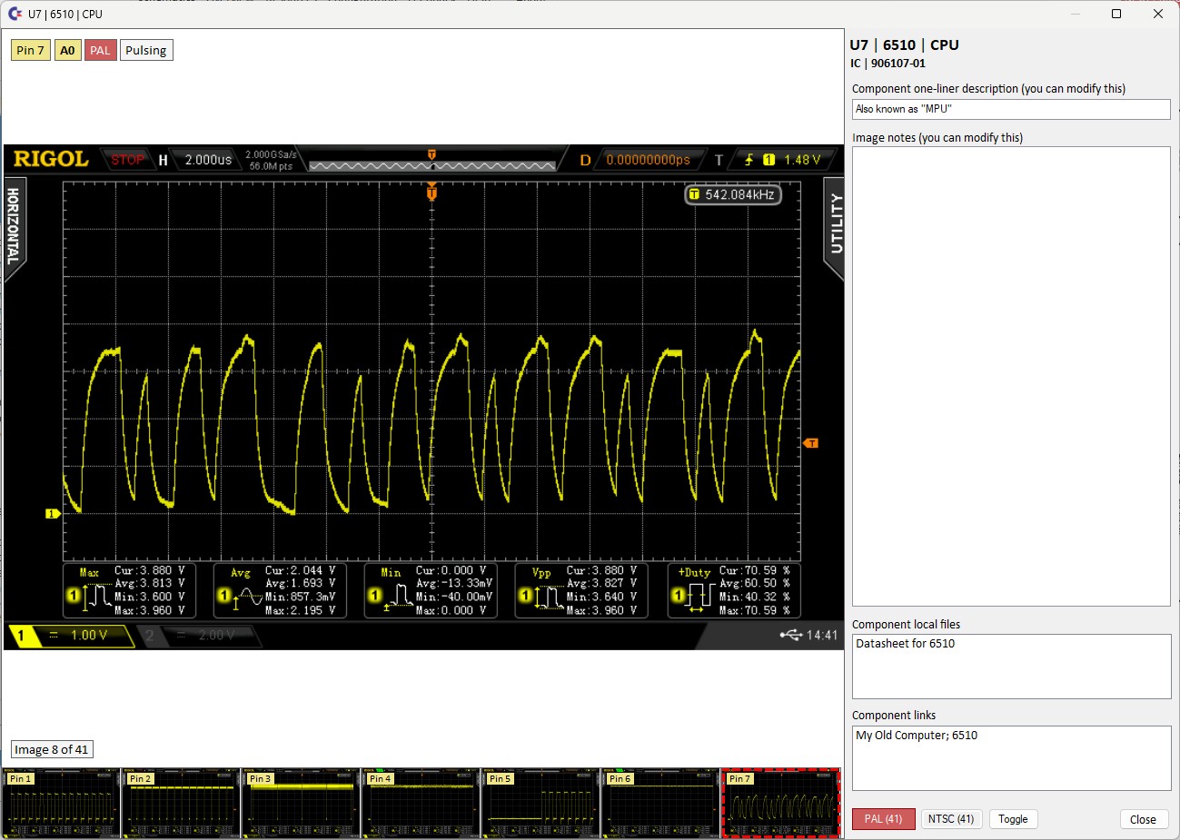Open the Pin 3 thumbnail image
This screenshot has width=1180, height=840.
point(301,804)
